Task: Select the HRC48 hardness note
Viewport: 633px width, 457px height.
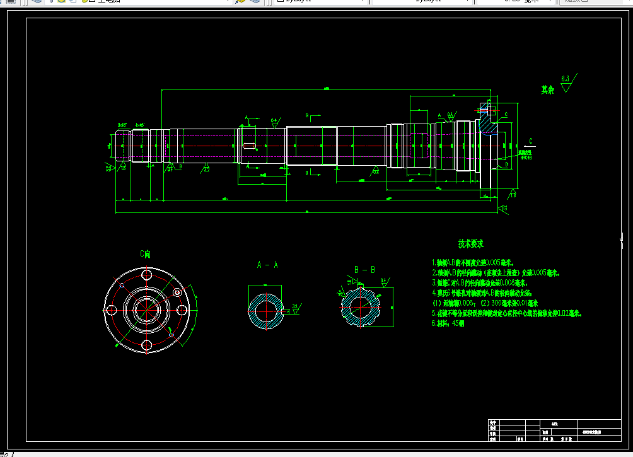Action: (x=526, y=158)
